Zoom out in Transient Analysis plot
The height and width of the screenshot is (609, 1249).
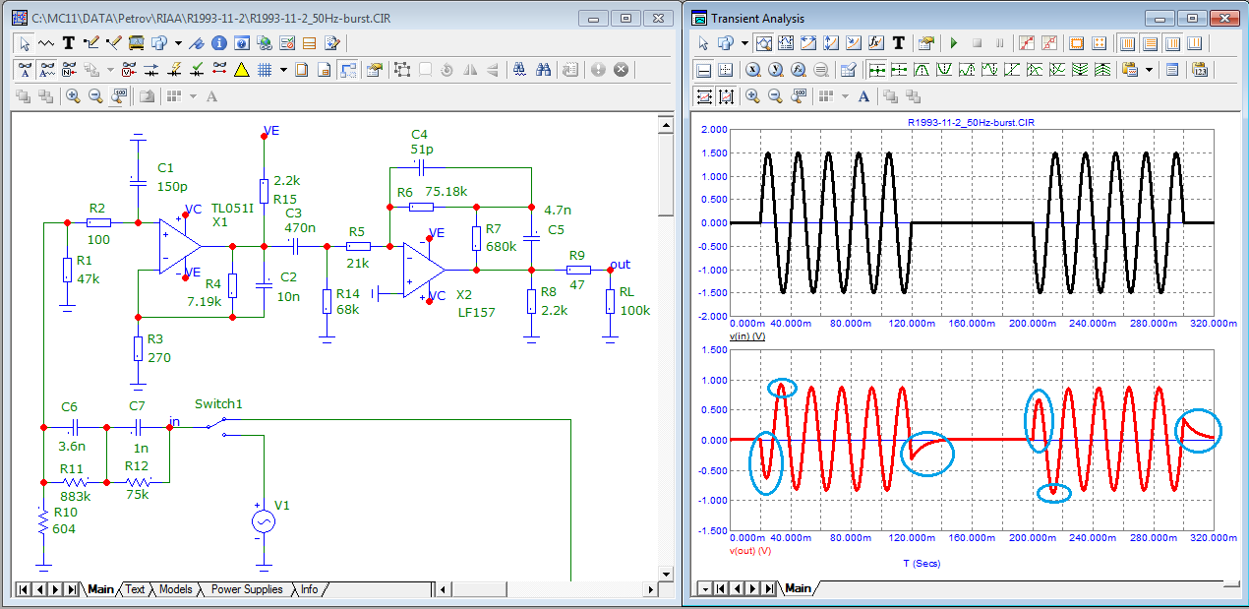point(776,96)
